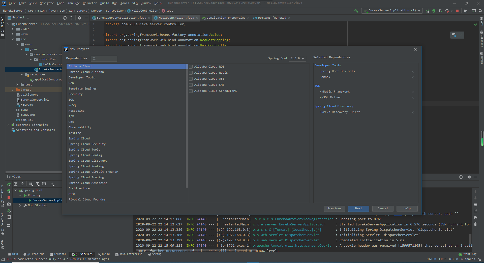Expand the .idea folder in project tree
This screenshot has width=484, height=263.
[x=13, y=29]
